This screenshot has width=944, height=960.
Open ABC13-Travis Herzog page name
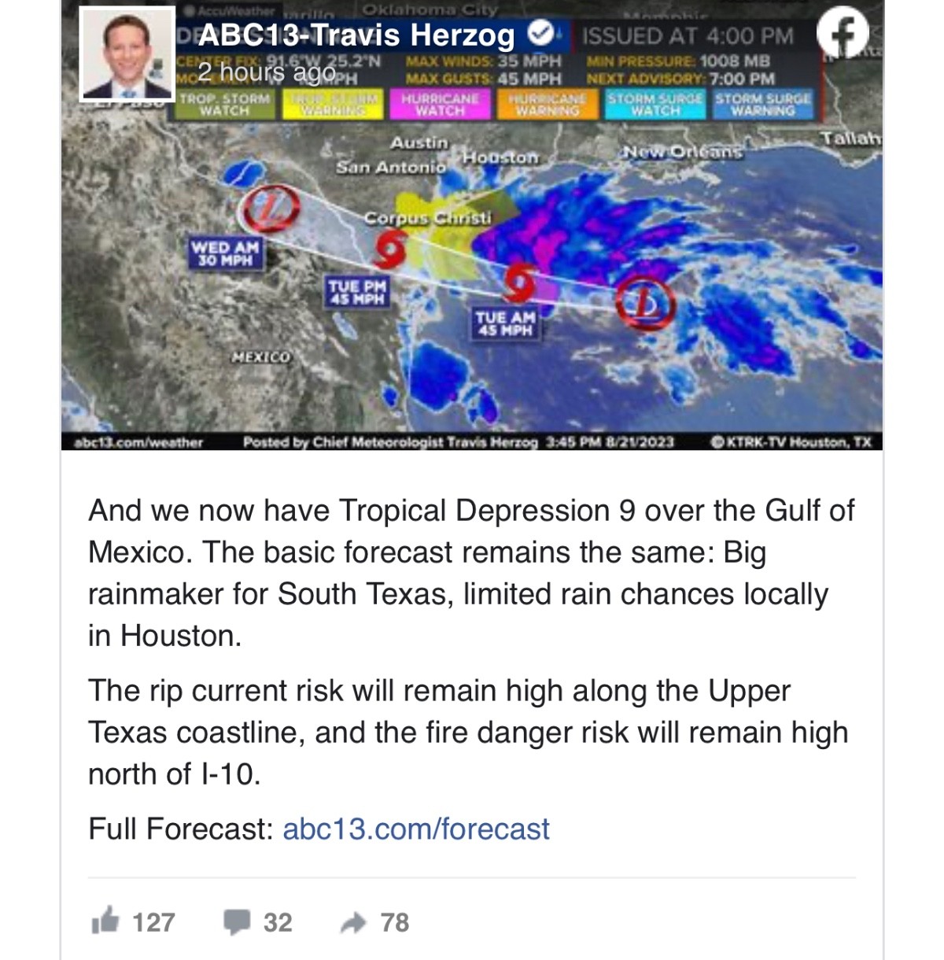point(356,35)
